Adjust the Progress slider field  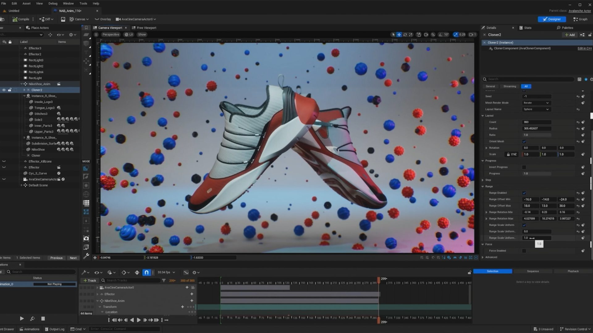[536, 174]
